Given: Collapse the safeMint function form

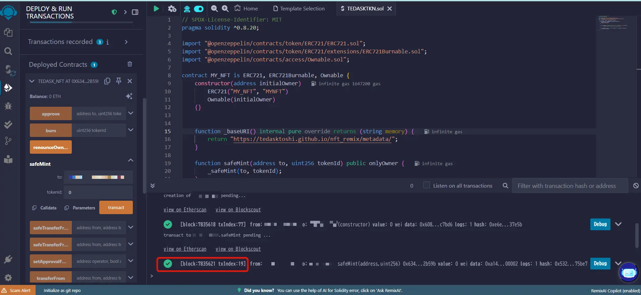Looking at the screenshot, I should click(131, 160).
